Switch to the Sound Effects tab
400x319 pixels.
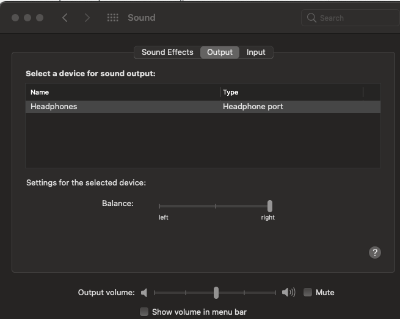tap(167, 52)
